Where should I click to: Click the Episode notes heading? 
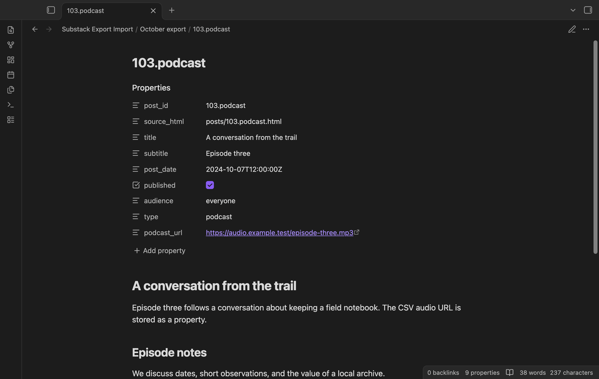tap(169, 353)
